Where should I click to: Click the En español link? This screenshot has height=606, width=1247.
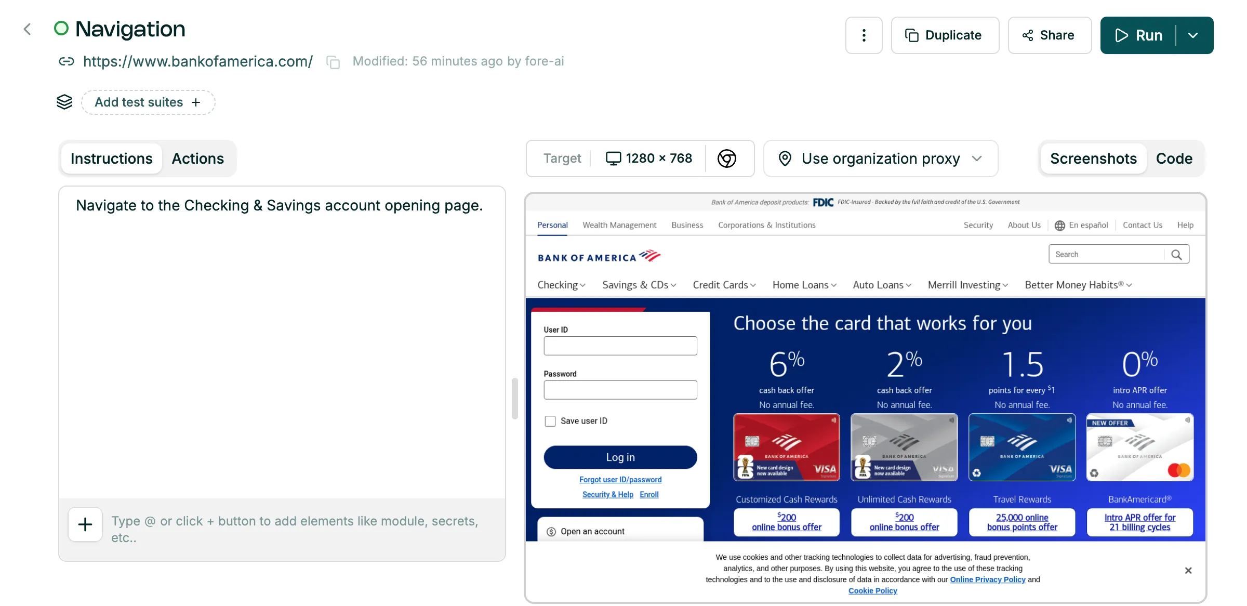pyautogui.click(x=1089, y=225)
